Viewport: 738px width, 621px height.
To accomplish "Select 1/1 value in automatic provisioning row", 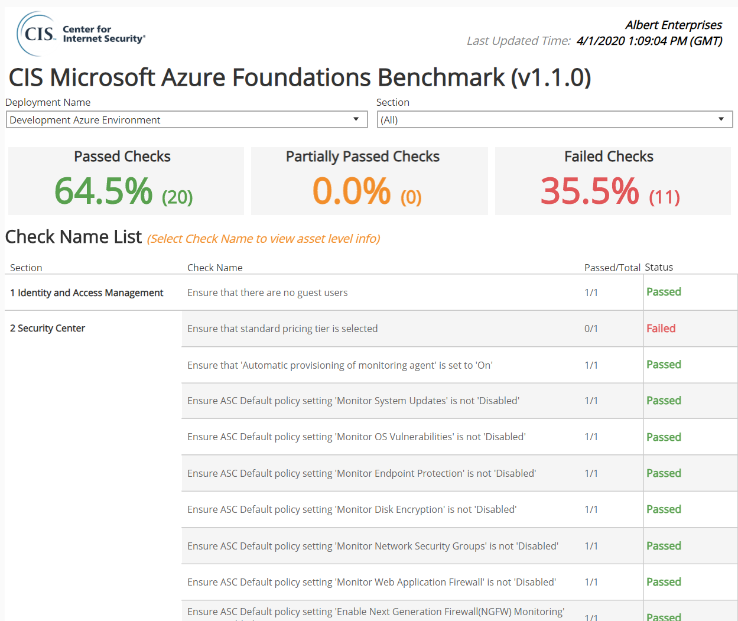I will tap(591, 365).
